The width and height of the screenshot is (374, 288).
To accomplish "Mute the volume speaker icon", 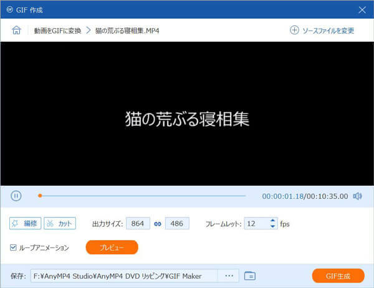I will point(357,196).
